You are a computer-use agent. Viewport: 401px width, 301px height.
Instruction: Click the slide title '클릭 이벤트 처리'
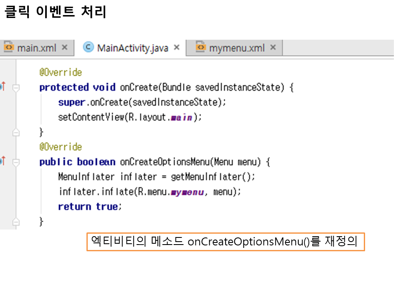[55, 12]
